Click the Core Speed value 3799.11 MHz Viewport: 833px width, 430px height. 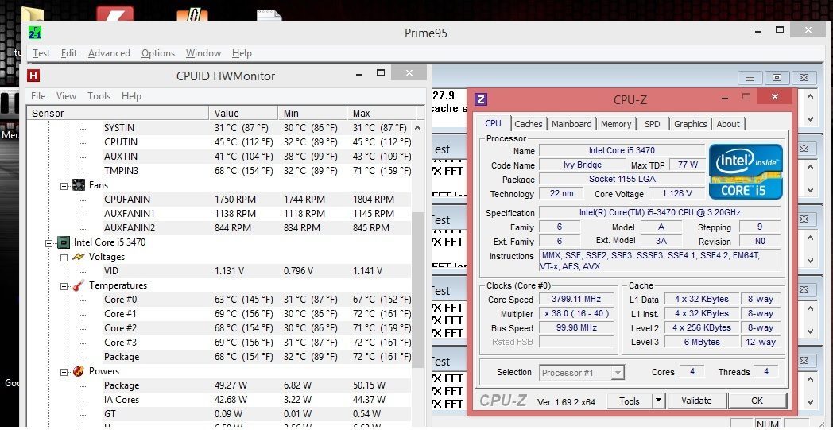pyautogui.click(x=577, y=299)
